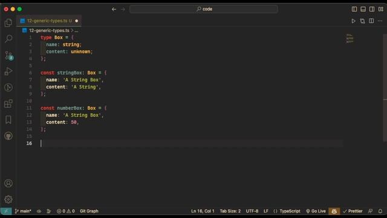Click 12-generic-types.ts in breadcrumb
The image size is (387, 218).
[49, 30]
